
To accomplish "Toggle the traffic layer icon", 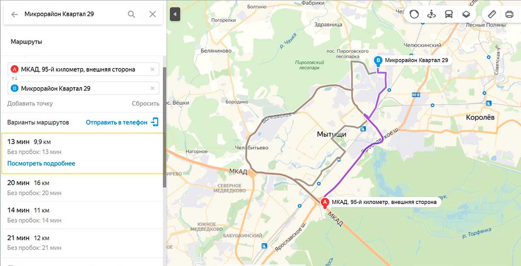I will click(414, 14).
